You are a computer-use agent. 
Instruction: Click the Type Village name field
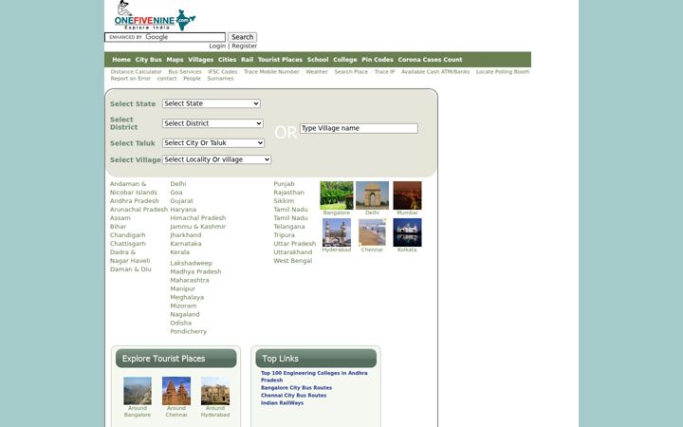tap(359, 128)
